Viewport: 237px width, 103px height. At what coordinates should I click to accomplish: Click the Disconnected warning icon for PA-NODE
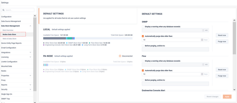point(120,56)
